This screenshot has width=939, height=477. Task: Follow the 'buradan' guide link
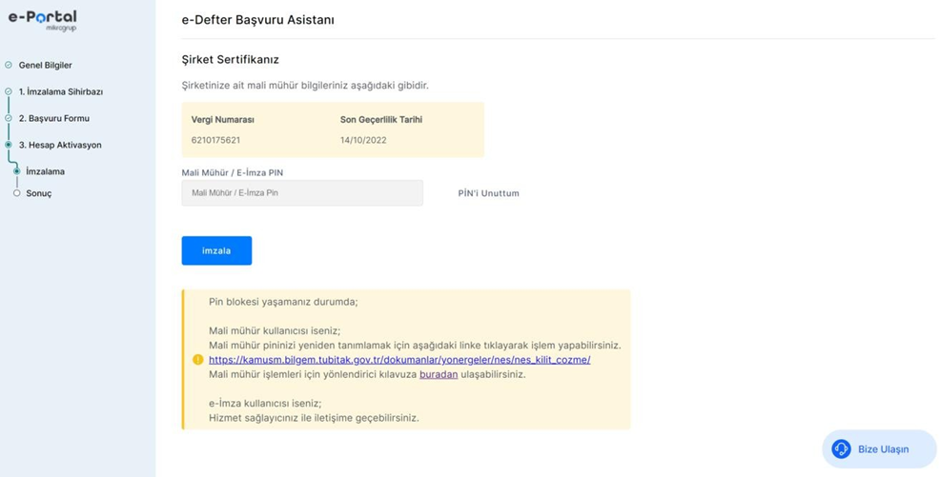click(445, 374)
